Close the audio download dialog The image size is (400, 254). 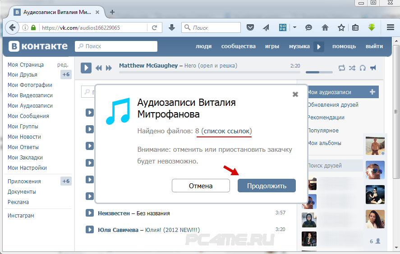[295, 94]
